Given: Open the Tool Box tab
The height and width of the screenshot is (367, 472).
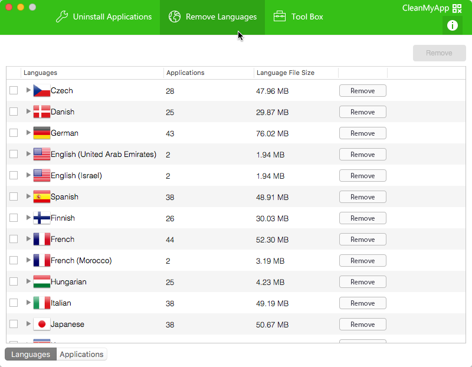Looking at the screenshot, I should tap(299, 17).
